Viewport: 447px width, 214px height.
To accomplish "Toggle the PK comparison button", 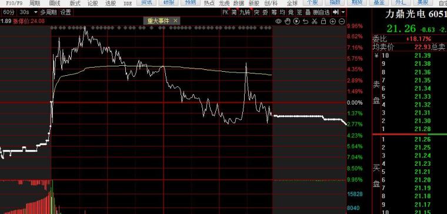I will pos(225,12).
